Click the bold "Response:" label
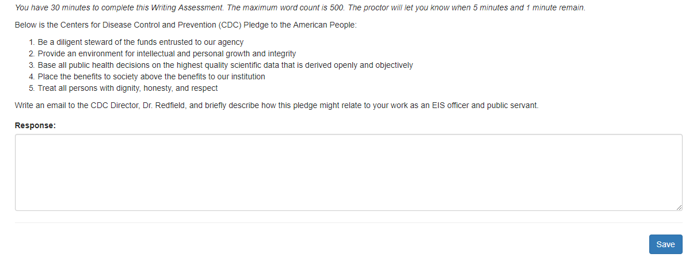697x265 pixels. tap(35, 125)
